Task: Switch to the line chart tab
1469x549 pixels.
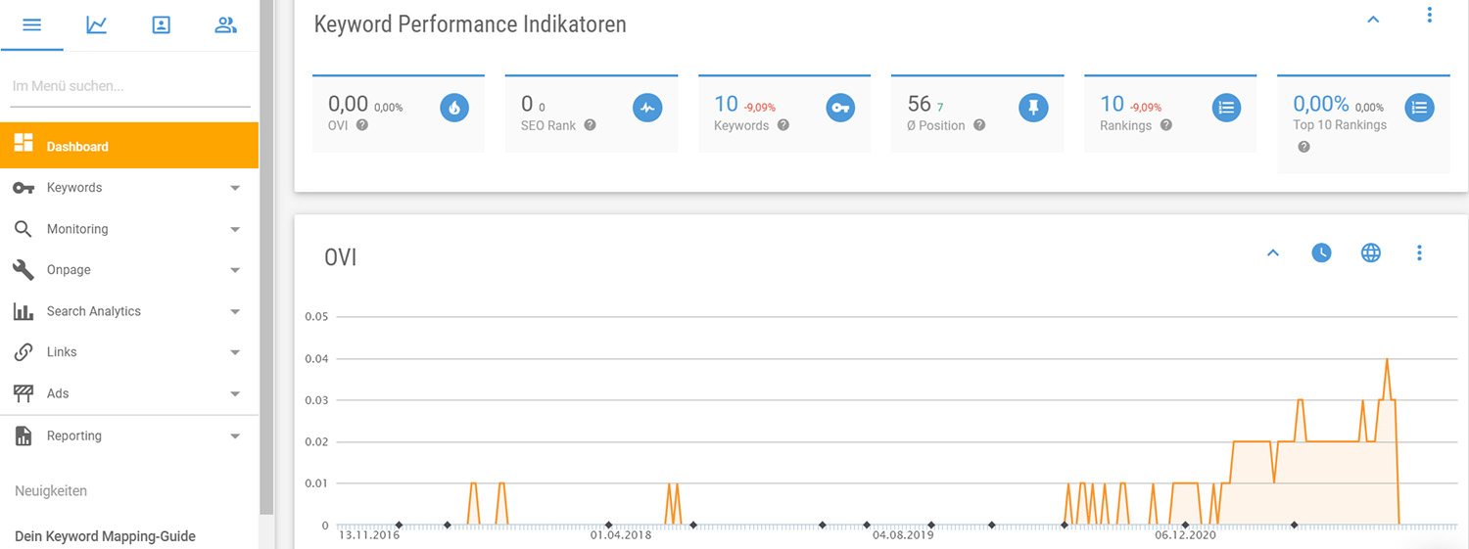Action: [x=96, y=24]
